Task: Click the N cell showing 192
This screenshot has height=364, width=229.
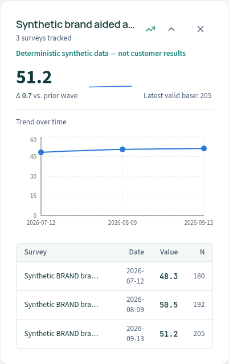Action: tap(199, 305)
